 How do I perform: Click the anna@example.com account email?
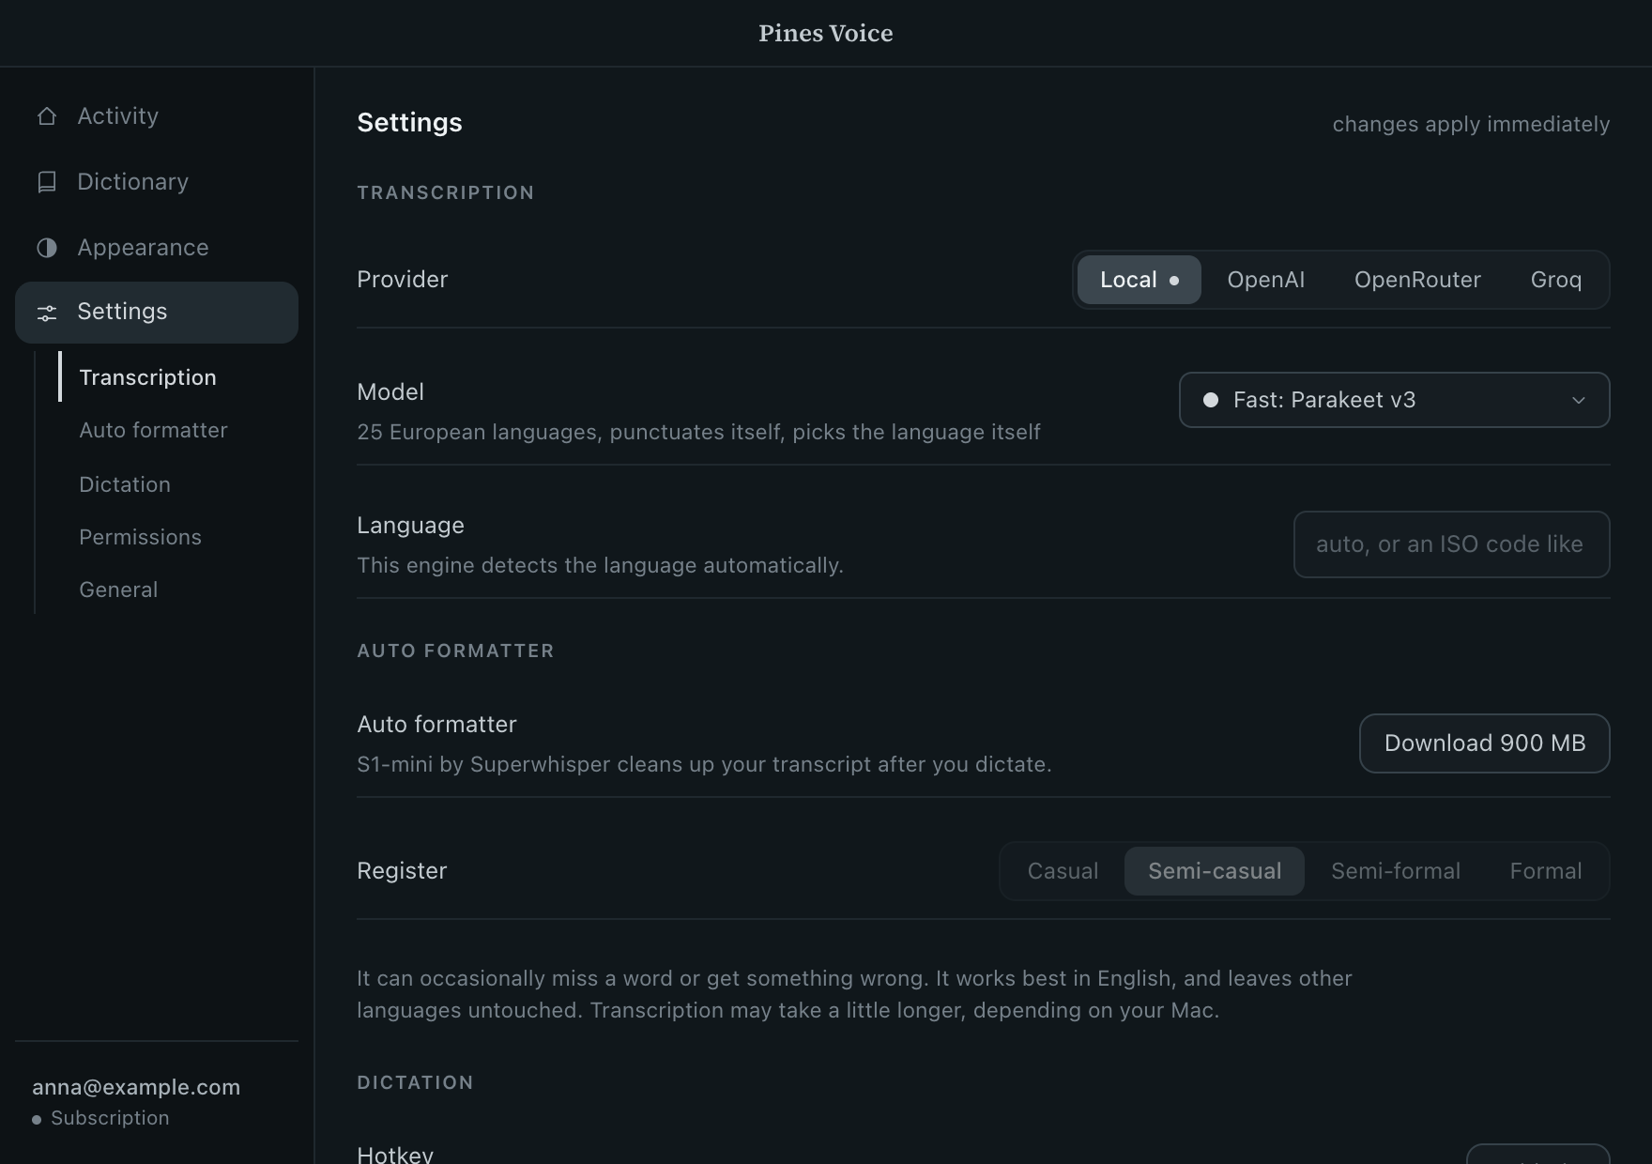click(x=136, y=1087)
